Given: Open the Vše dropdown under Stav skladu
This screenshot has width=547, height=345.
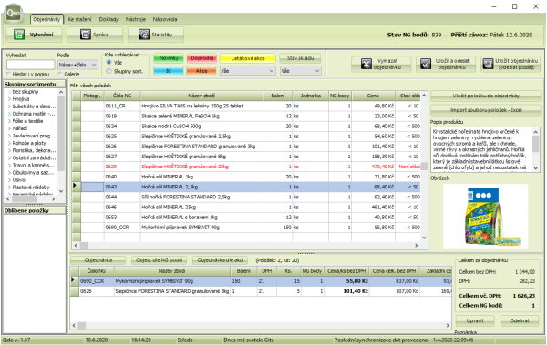Looking at the screenshot, I should click(300, 71).
